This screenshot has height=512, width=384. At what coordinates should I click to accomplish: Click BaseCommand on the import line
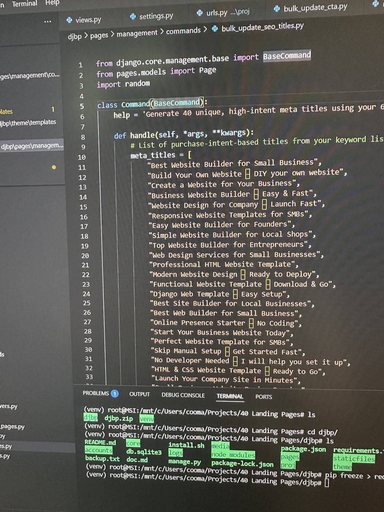pyautogui.click(x=287, y=56)
